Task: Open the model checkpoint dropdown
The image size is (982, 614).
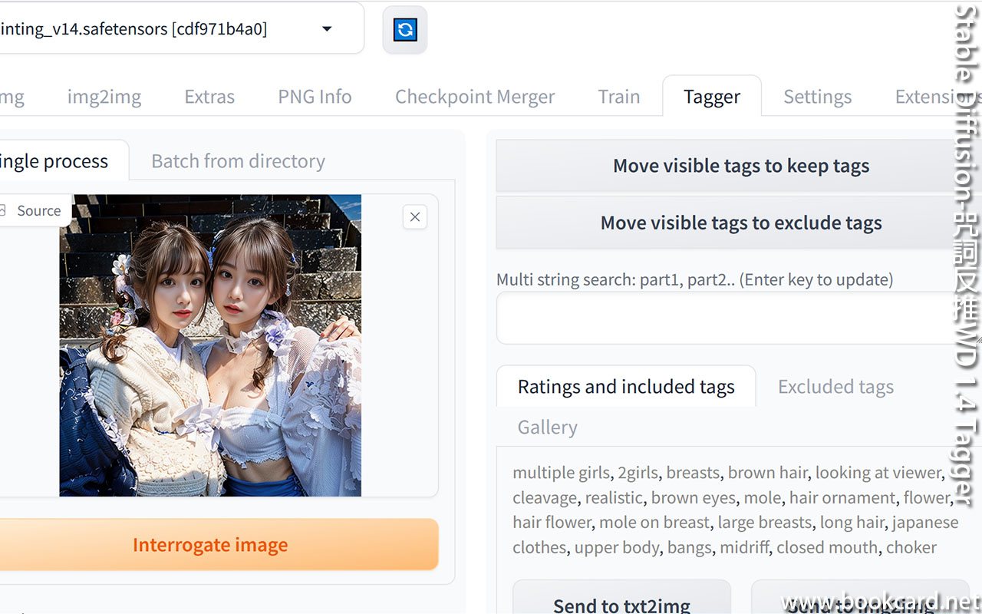Action: pos(327,28)
